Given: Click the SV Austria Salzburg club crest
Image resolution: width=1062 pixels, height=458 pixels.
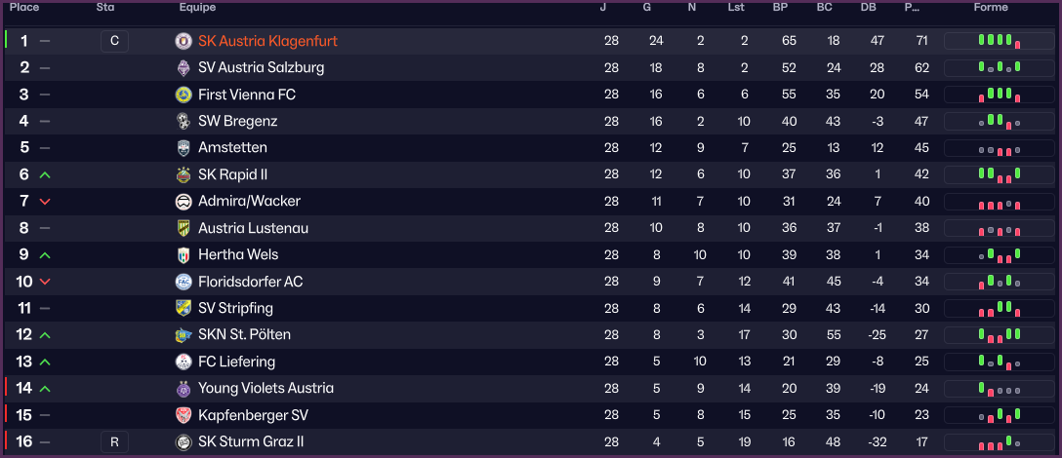Looking at the screenshot, I should (184, 68).
